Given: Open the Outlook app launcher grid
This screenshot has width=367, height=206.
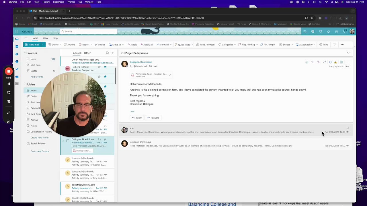Looking at the screenshot, I should (x=17, y=31).
